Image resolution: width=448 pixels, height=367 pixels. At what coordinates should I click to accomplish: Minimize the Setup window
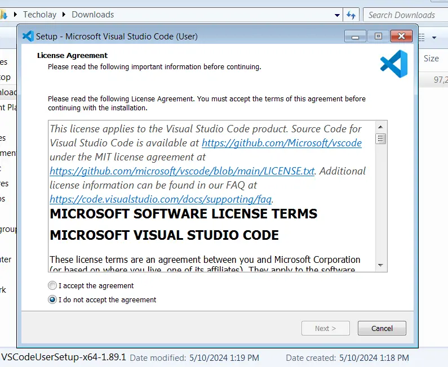pos(355,36)
